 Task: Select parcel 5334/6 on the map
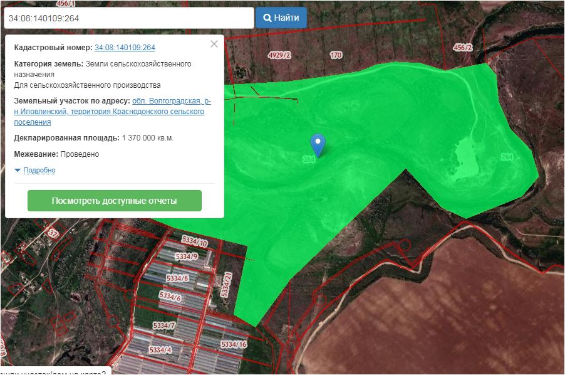pos(170,296)
